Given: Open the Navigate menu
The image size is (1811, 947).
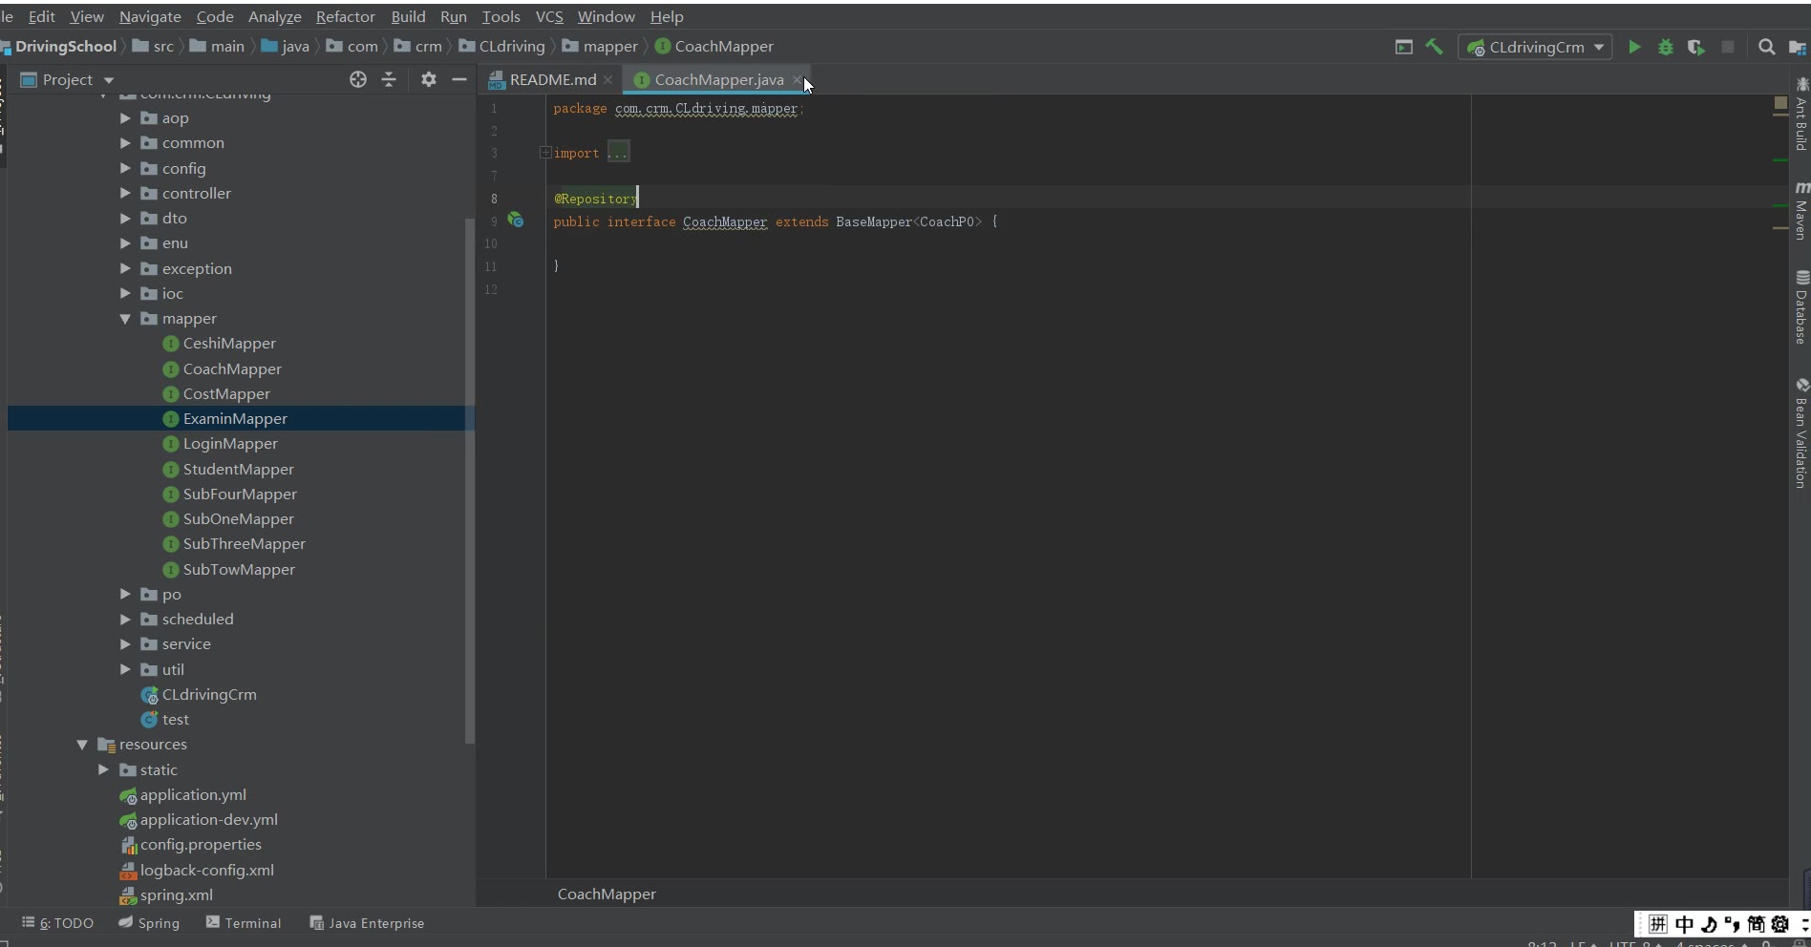Looking at the screenshot, I should pos(150,16).
